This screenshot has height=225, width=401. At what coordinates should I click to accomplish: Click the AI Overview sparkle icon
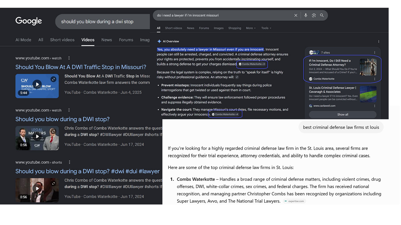coord(159,41)
